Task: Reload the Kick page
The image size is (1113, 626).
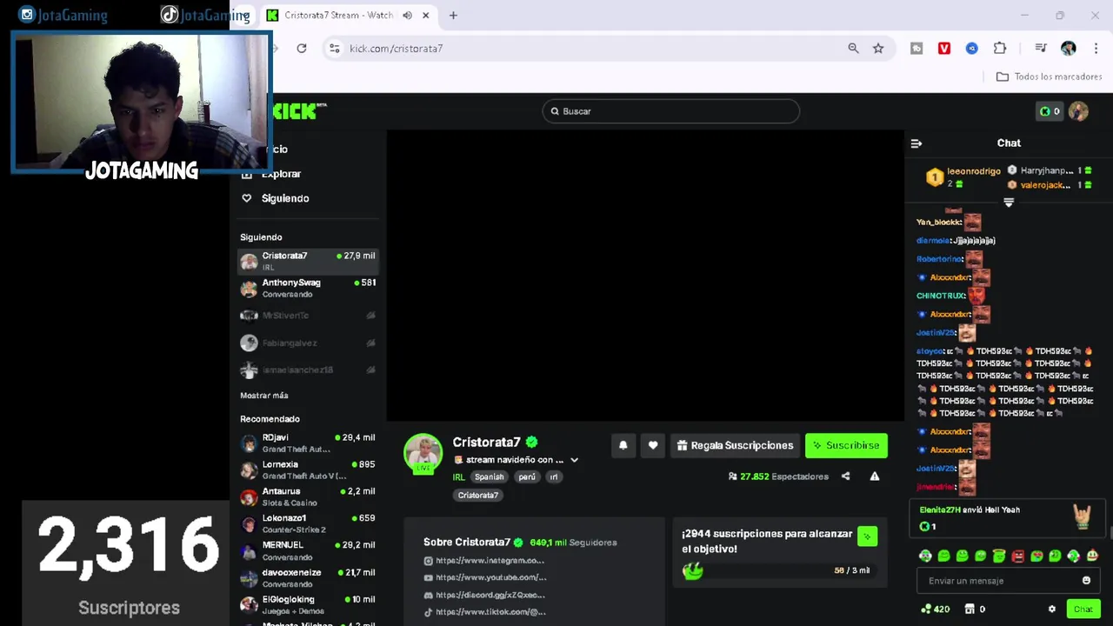Action: coord(301,49)
